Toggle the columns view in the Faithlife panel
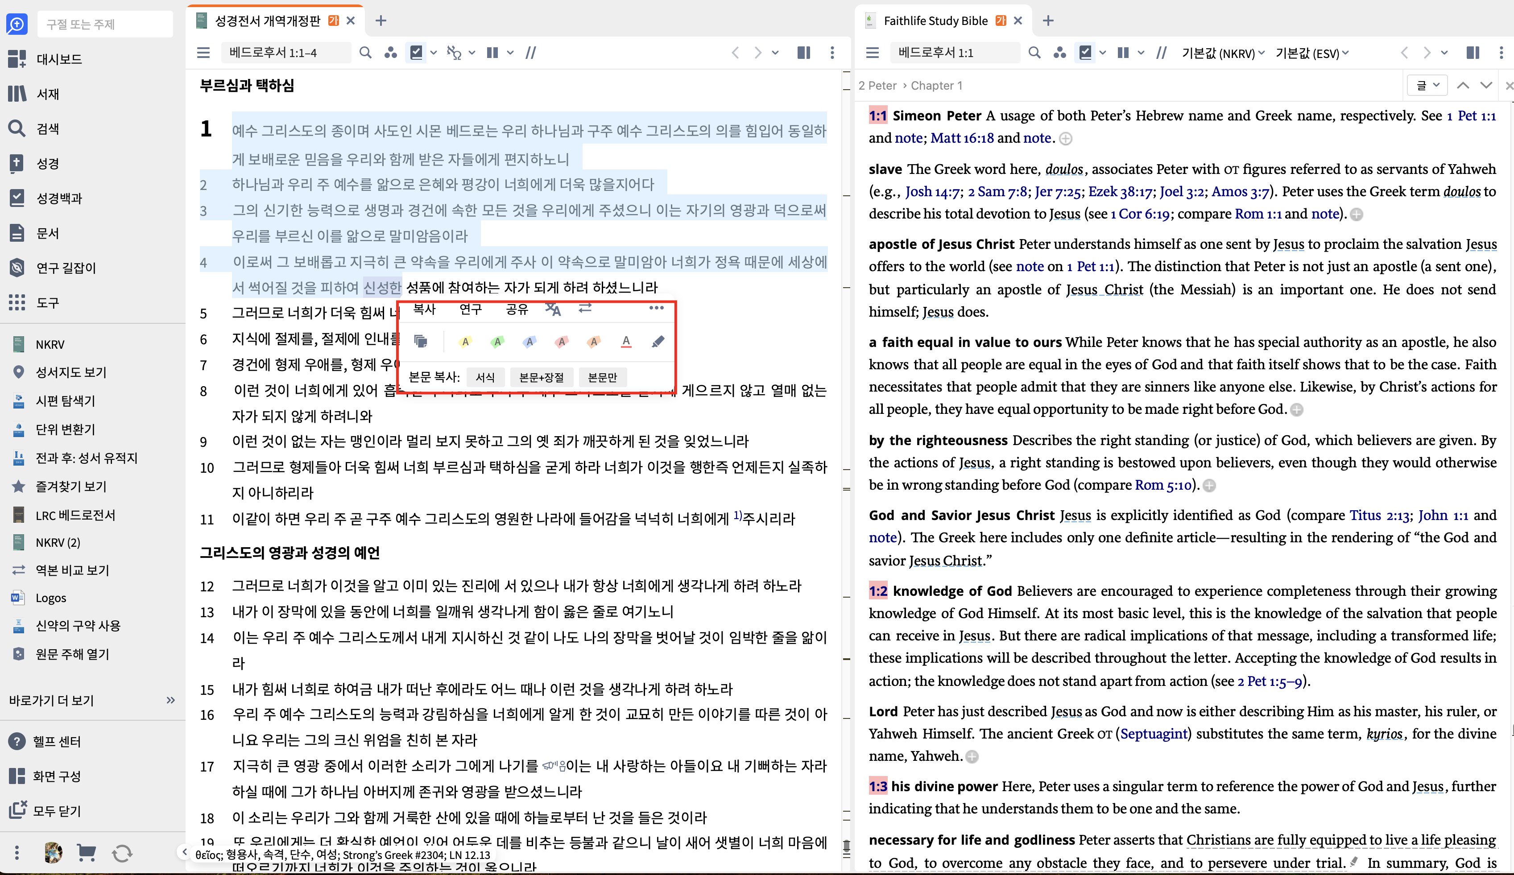Viewport: 1514px width, 875px height. point(1123,53)
